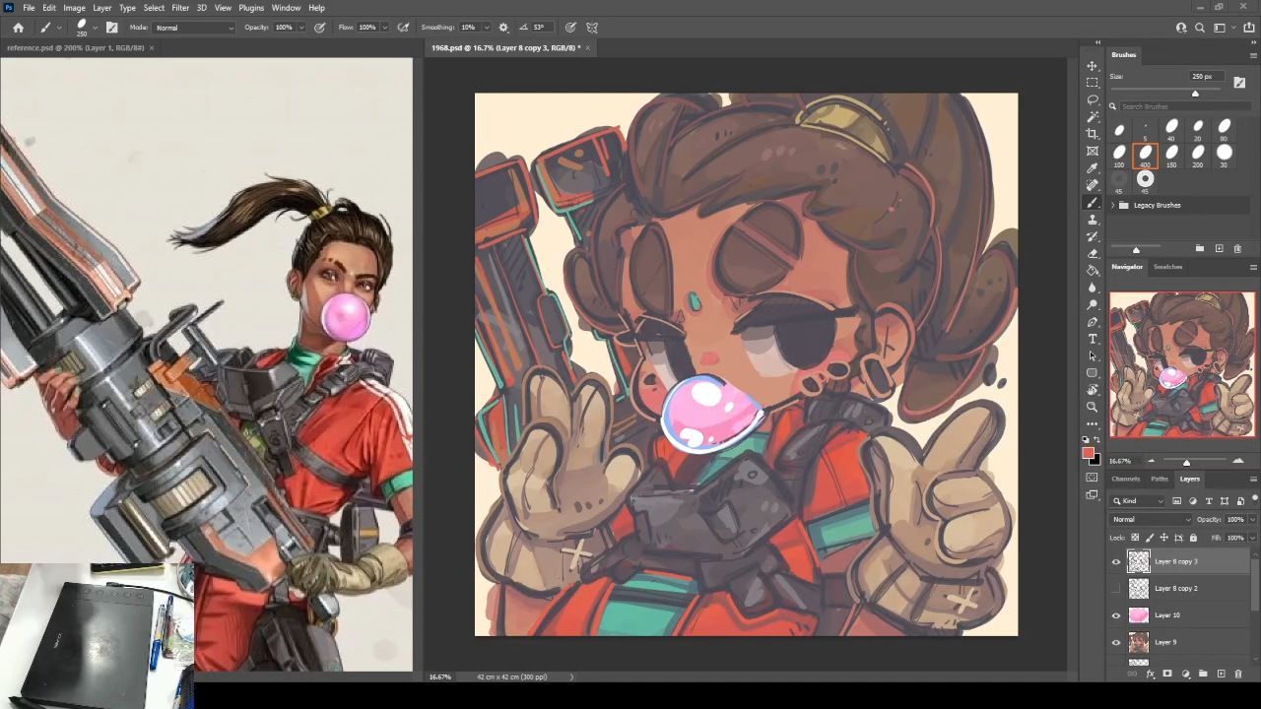Open the Window menu
The image size is (1261, 709).
click(x=286, y=8)
